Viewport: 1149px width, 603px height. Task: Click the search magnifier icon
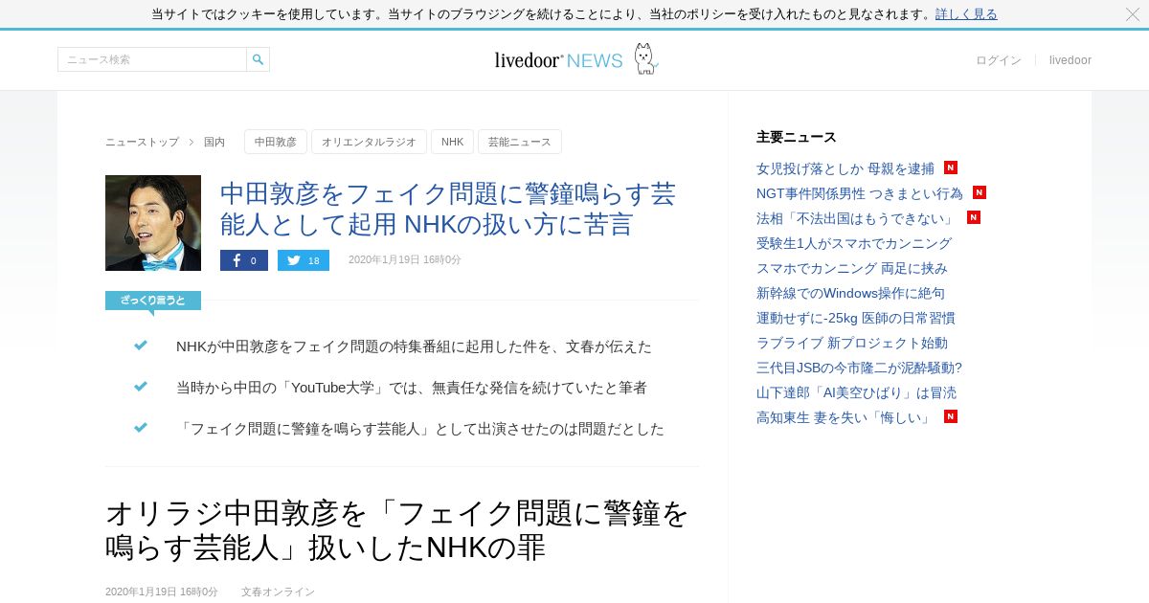[x=258, y=59]
